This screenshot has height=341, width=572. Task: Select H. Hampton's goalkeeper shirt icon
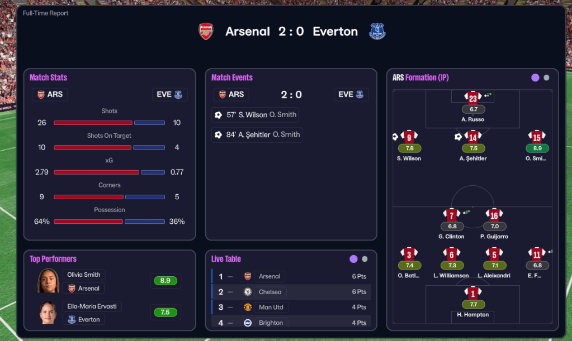click(473, 293)
